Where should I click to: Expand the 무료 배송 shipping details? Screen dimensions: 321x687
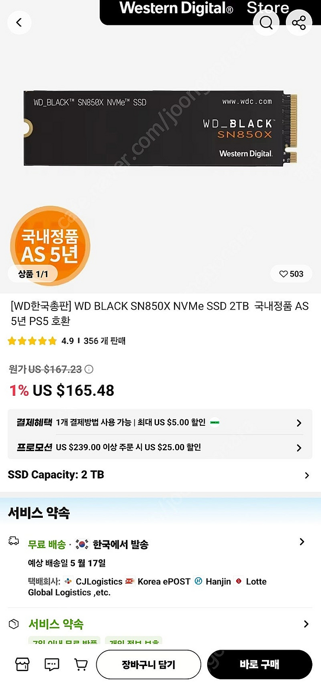click(x=301, y=542)
